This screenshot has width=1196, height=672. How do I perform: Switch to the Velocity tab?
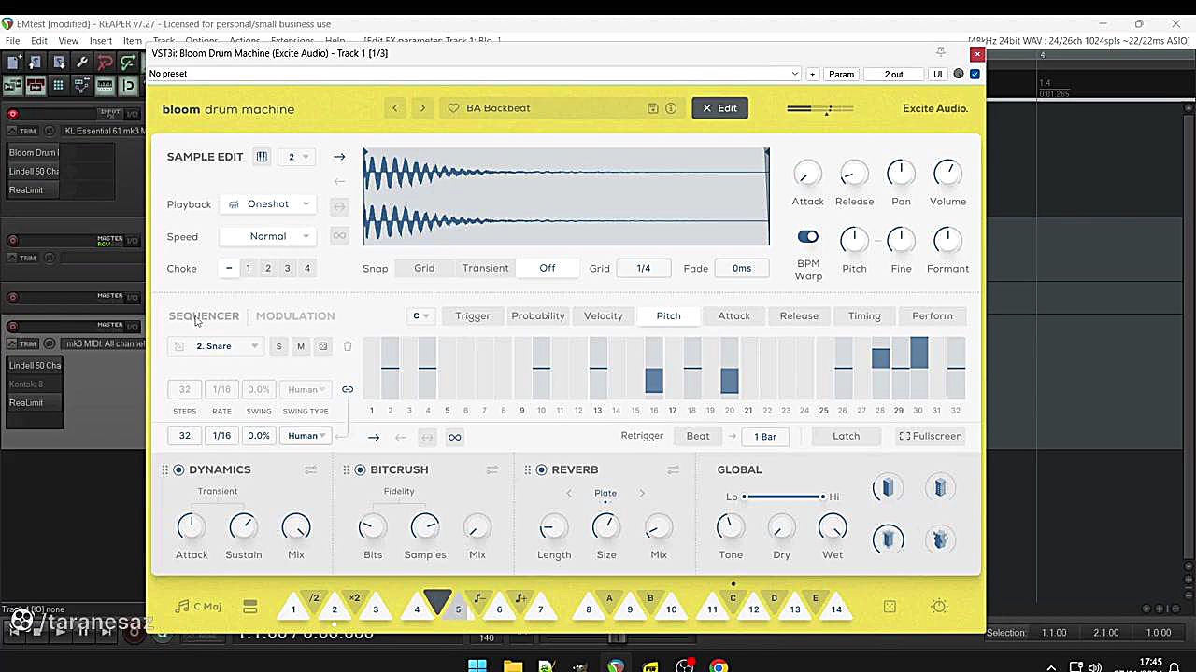pyautogui.click(x=604, y=315)
